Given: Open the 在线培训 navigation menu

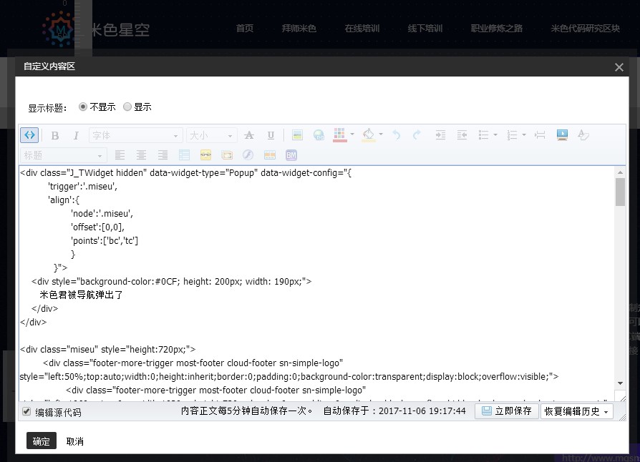Looking at the screenshot, I should click(362, 29).
